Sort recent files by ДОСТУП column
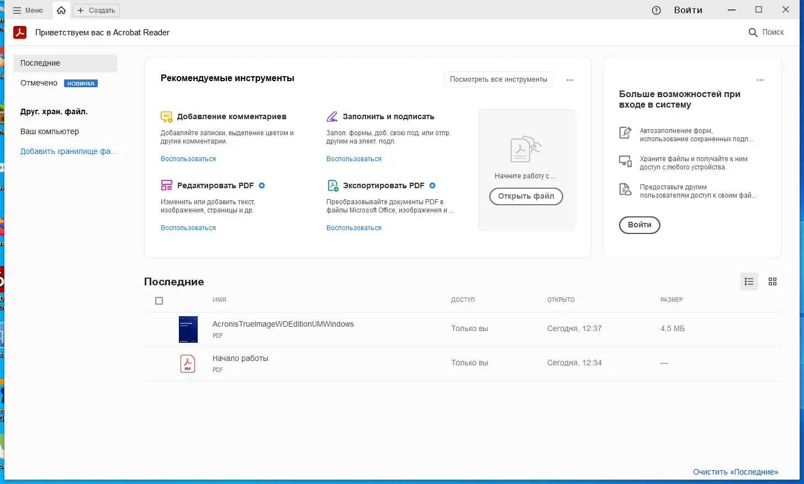 (x=463, y=300)
